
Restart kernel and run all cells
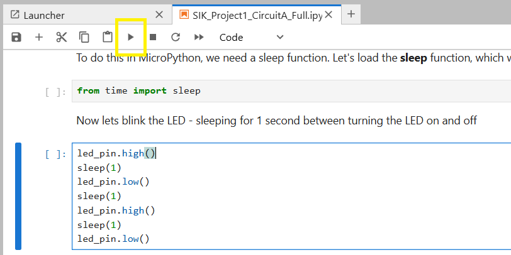click(199, 38)
